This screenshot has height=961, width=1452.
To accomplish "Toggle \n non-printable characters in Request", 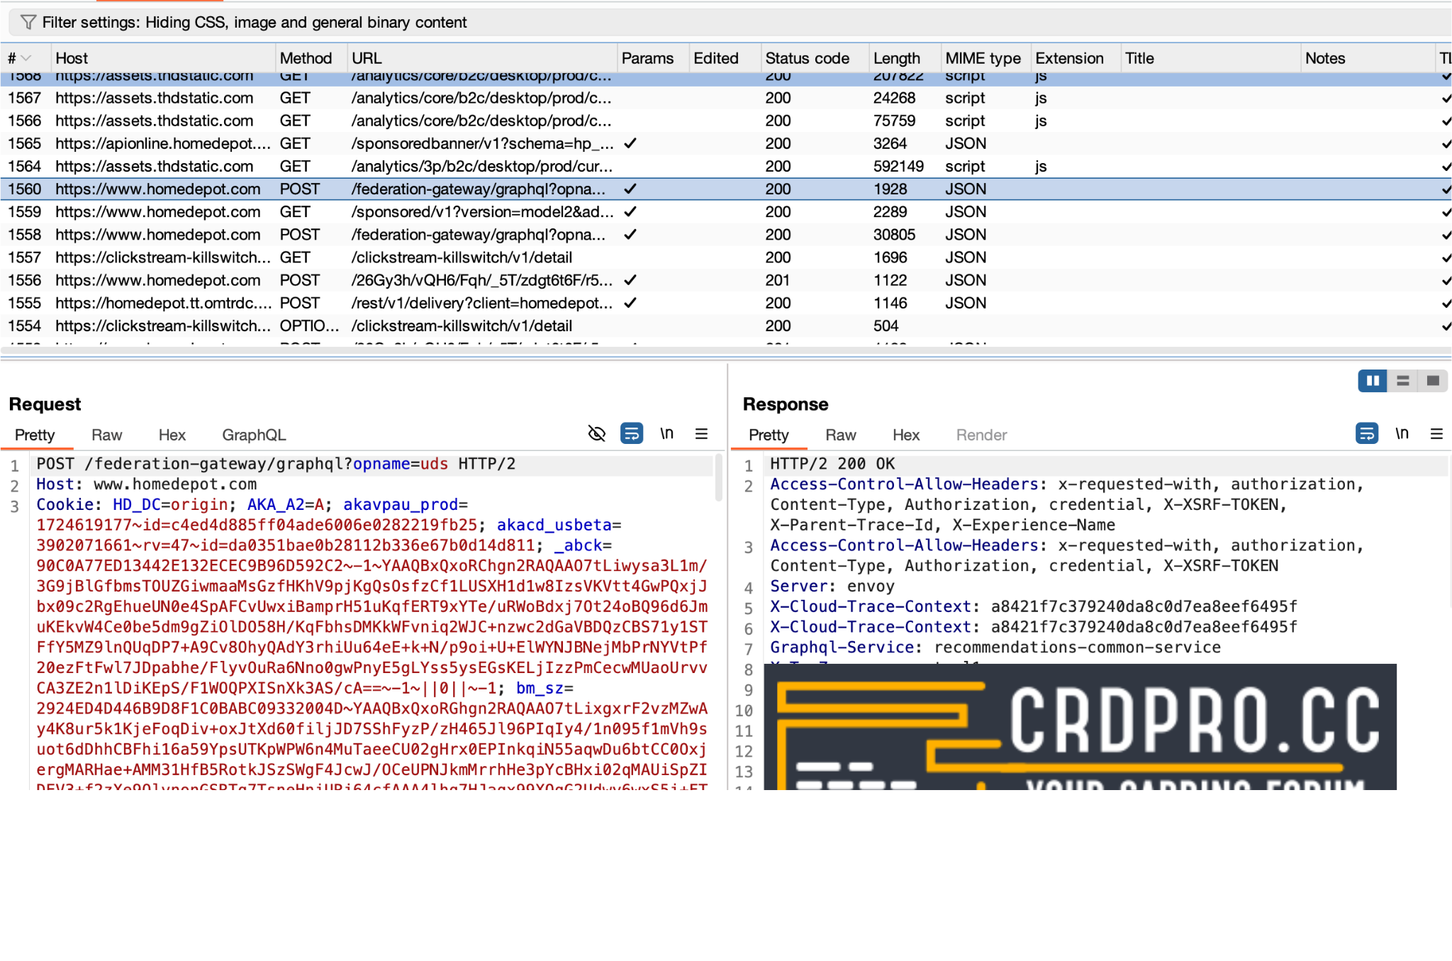I will click(x=666, y=433).
